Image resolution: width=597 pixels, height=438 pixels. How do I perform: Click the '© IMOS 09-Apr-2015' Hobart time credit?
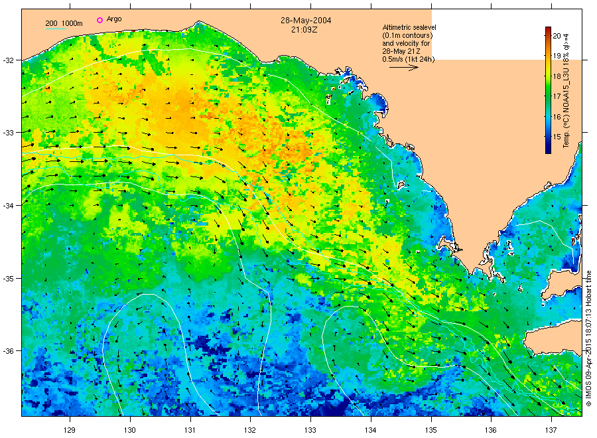click(x=588, y=338)
